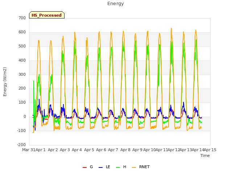Select the LE legend label
The height and width of the screenshot is (174, 232).
point(108,167)
